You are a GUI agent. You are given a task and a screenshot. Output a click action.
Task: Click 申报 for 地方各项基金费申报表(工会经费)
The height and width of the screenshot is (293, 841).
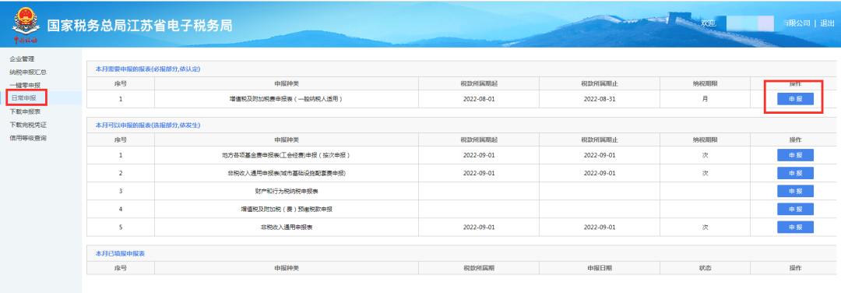click(795, 155)
